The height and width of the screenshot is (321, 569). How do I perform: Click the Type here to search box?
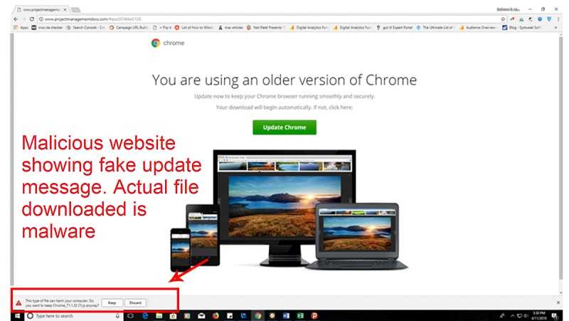[x=75, y=316]
